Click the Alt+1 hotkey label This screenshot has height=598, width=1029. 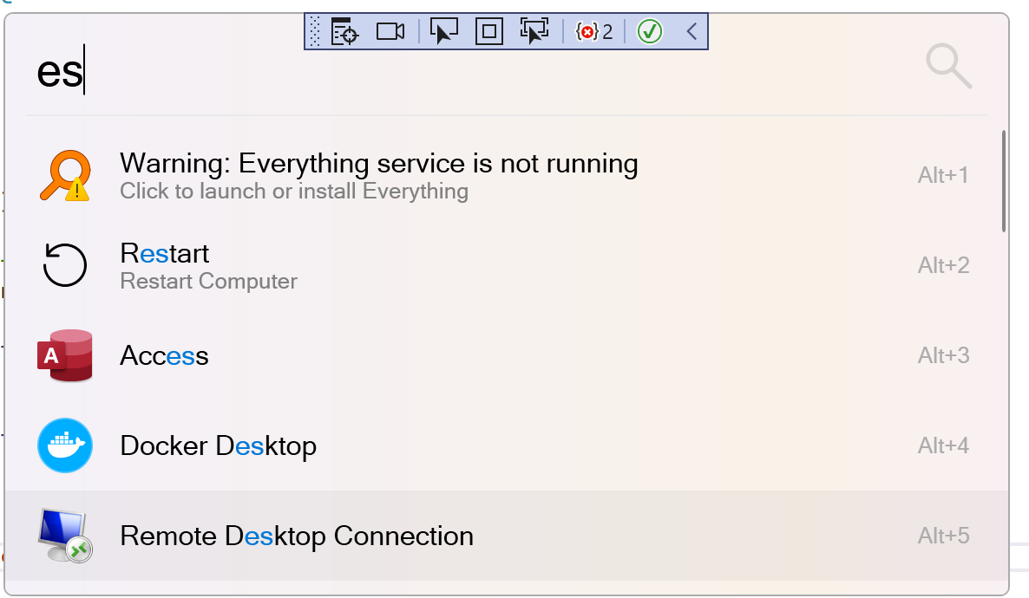click(x=943, y=175)
